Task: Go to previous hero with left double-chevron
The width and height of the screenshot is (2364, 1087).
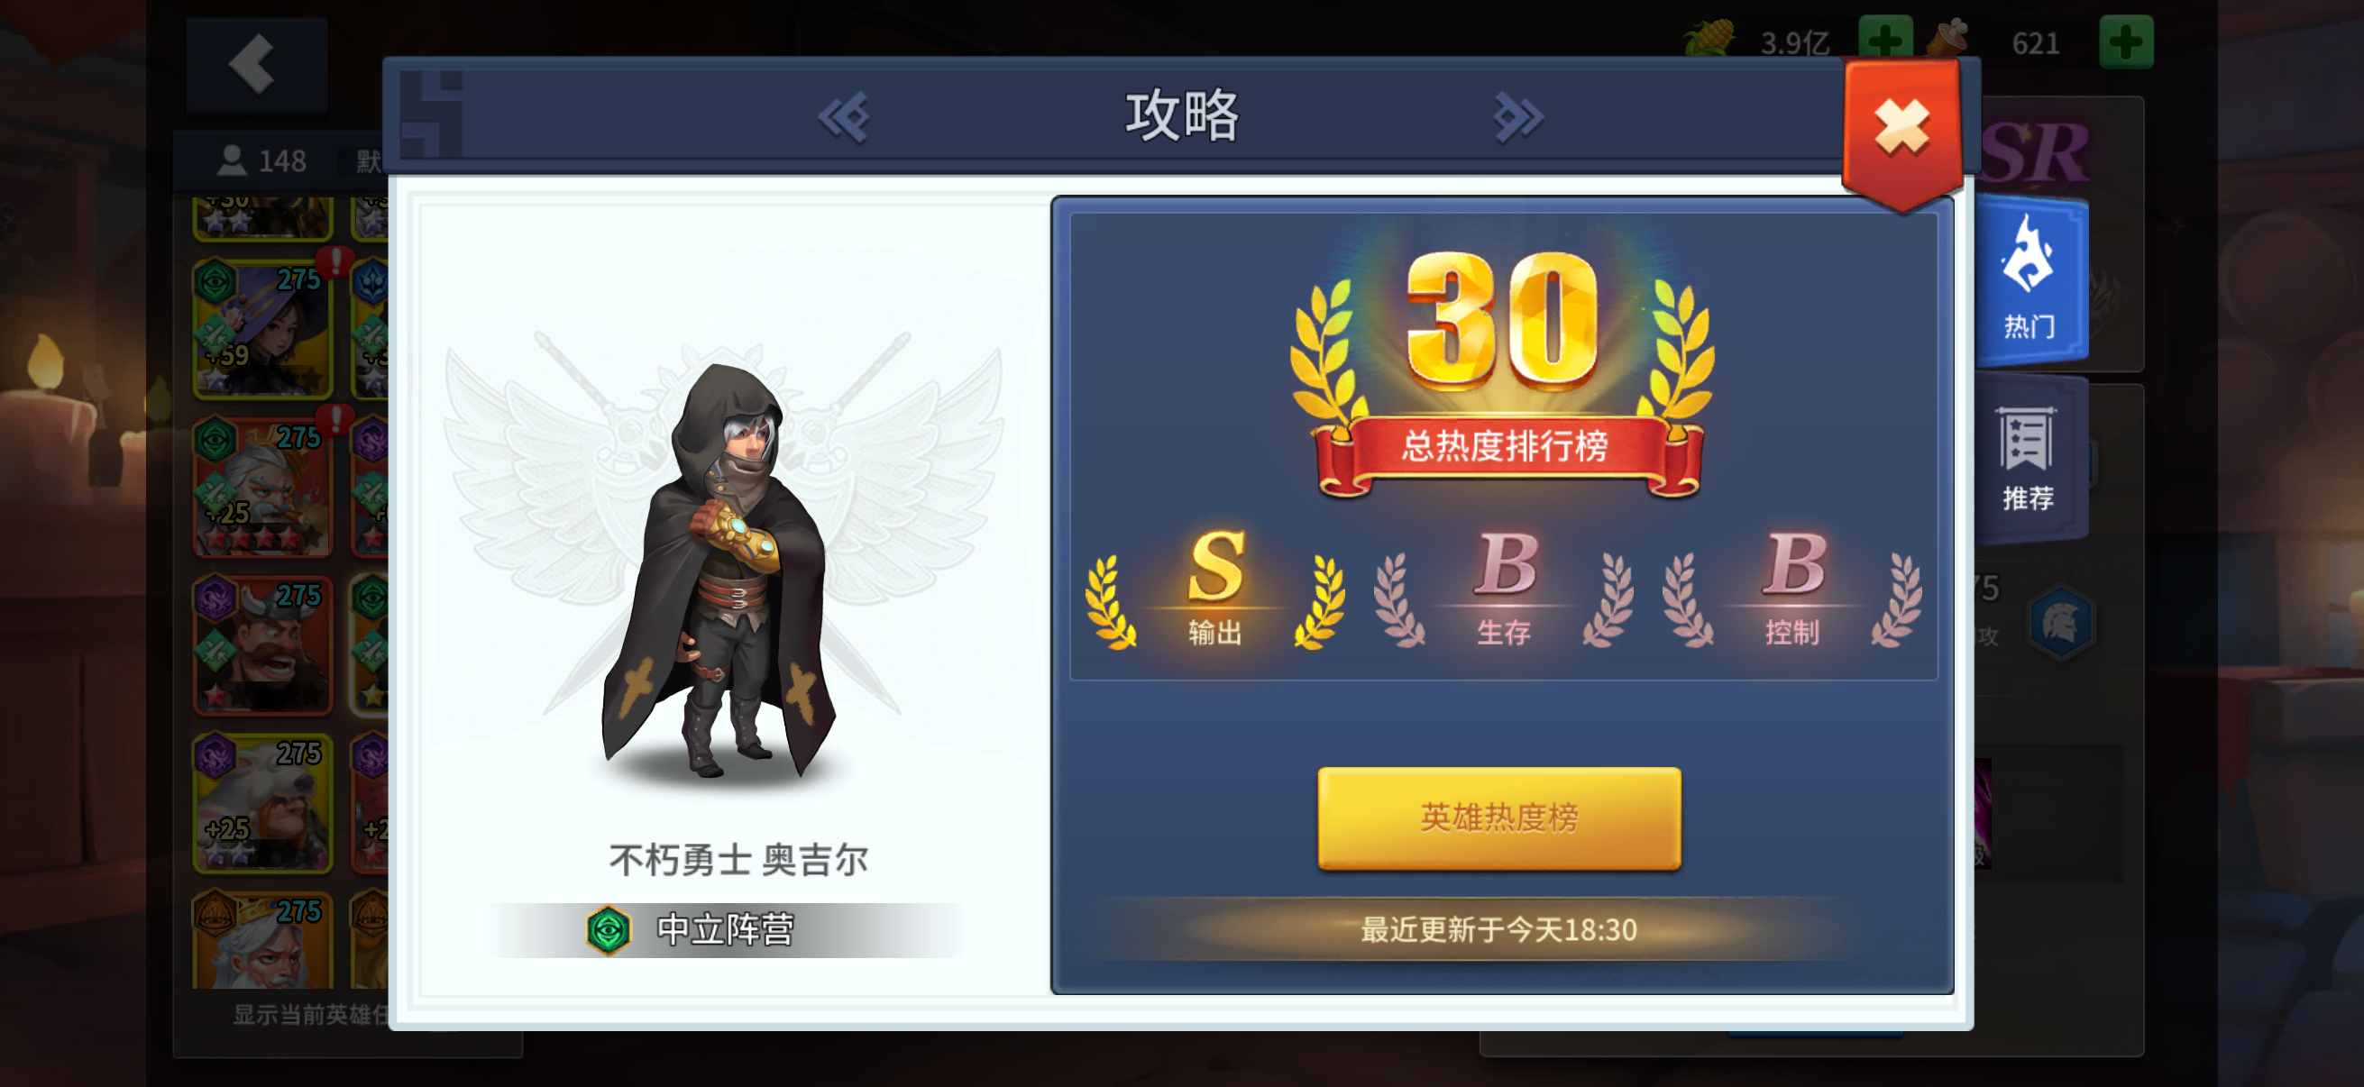Action: pos(843,116)
